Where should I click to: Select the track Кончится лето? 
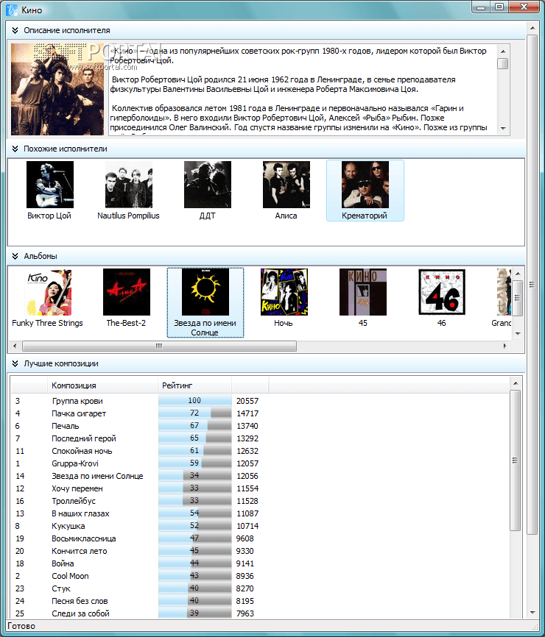click(x=80, y=551)
